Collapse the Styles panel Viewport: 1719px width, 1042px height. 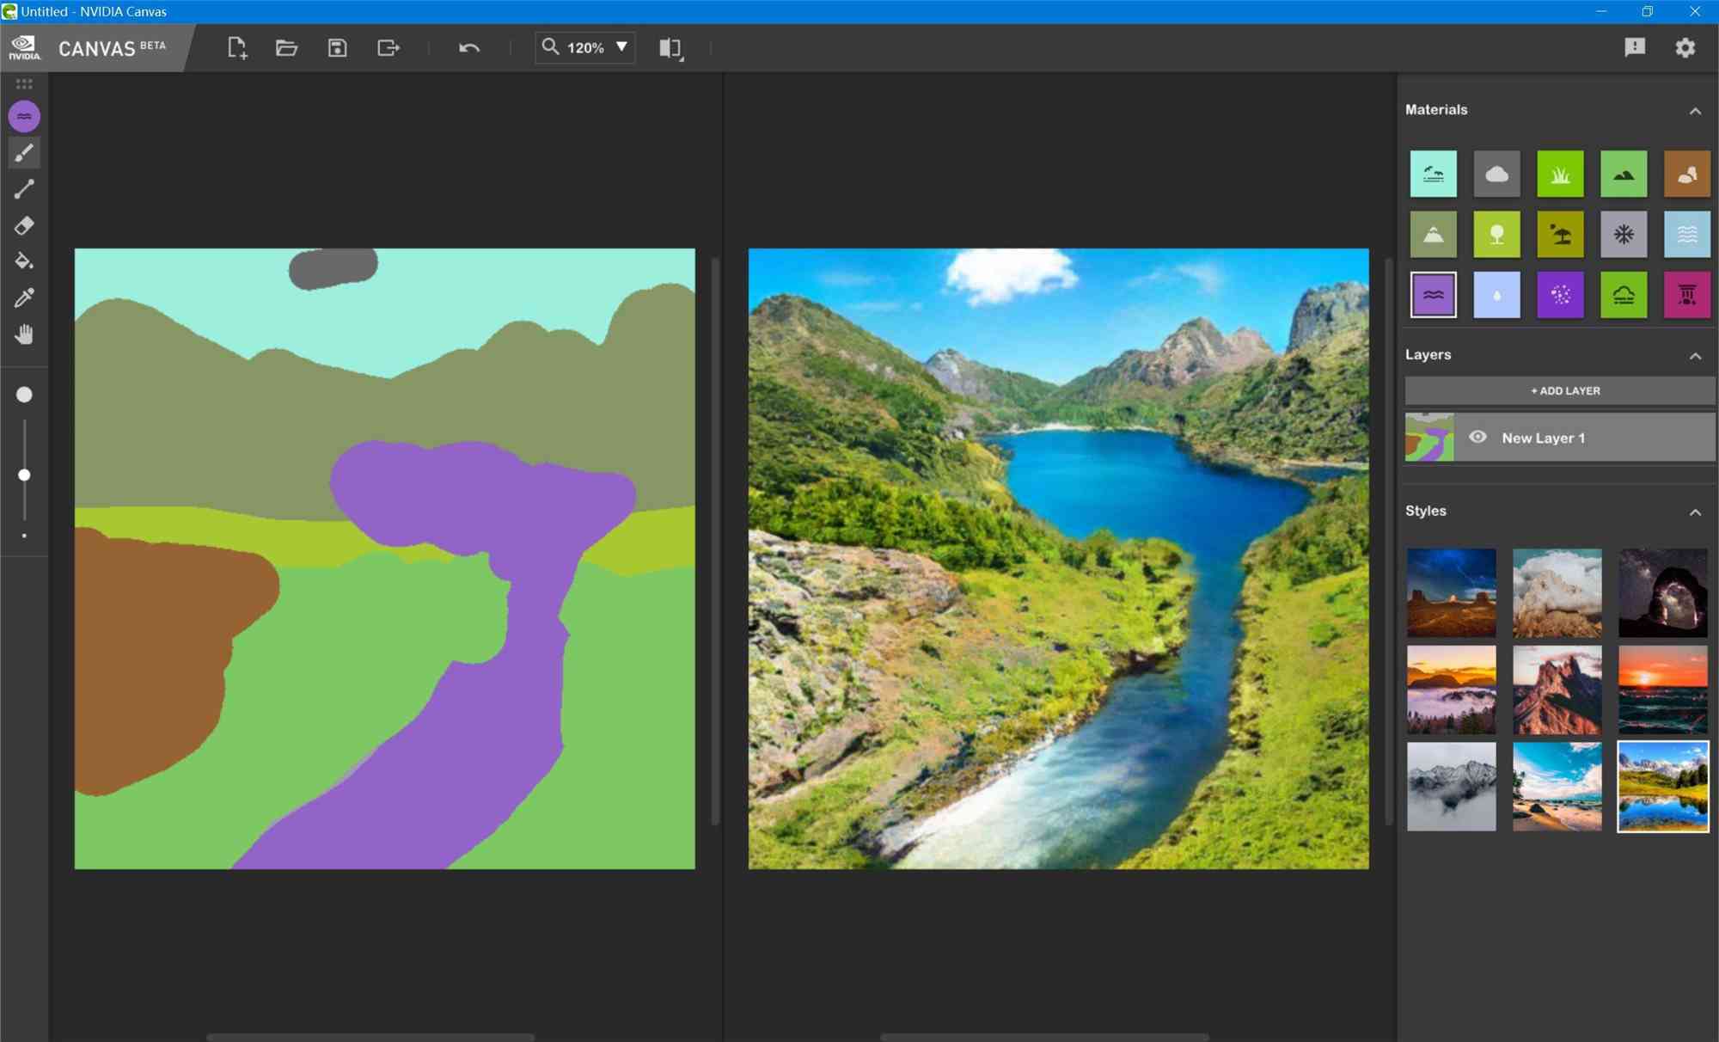coord(1697,512)
